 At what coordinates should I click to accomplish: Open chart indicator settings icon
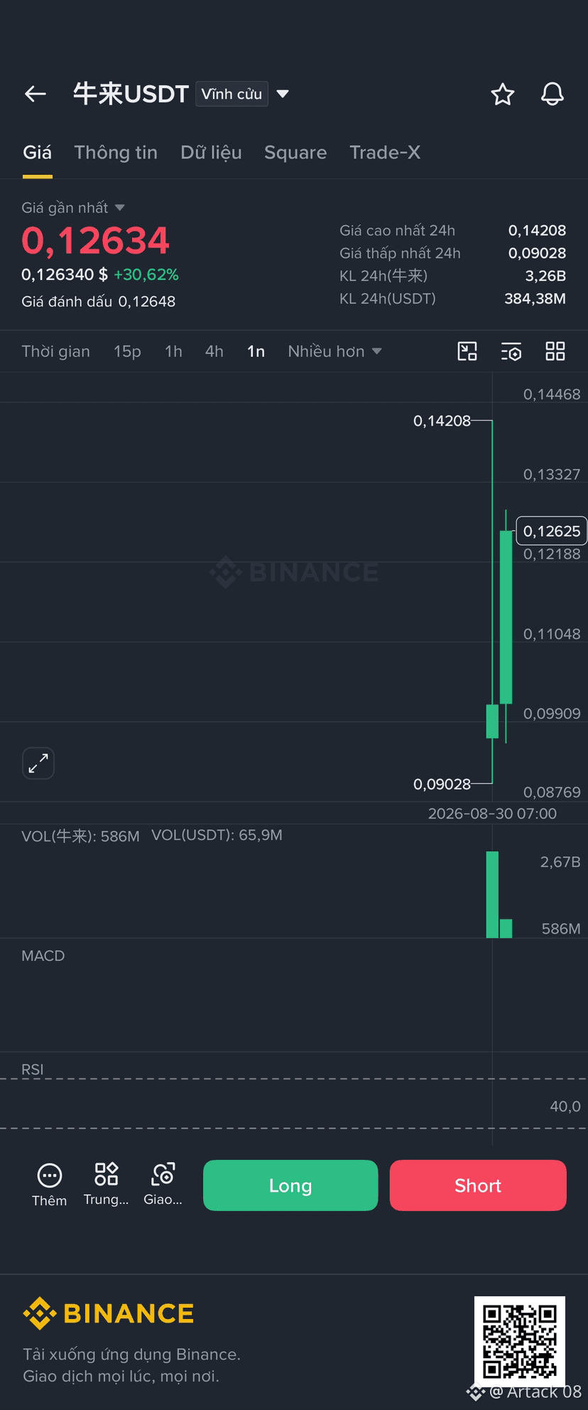(511, 351)
